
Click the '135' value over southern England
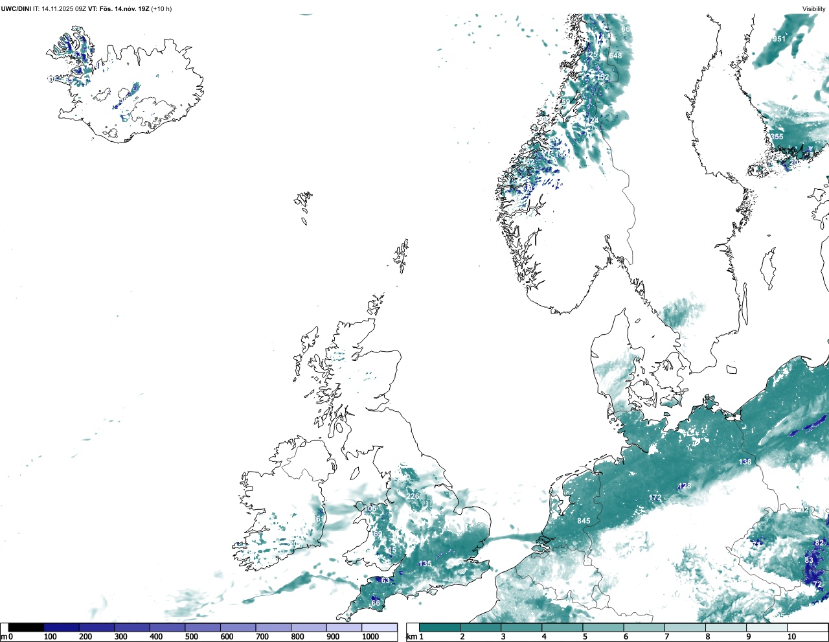(x=425, y=564)
